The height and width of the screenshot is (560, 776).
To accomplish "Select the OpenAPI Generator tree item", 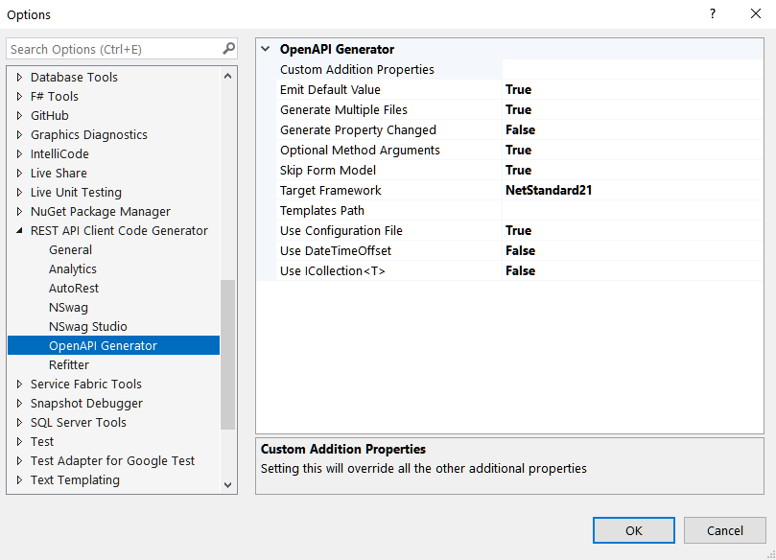I will pyautogui.click(x=113, y=345).
